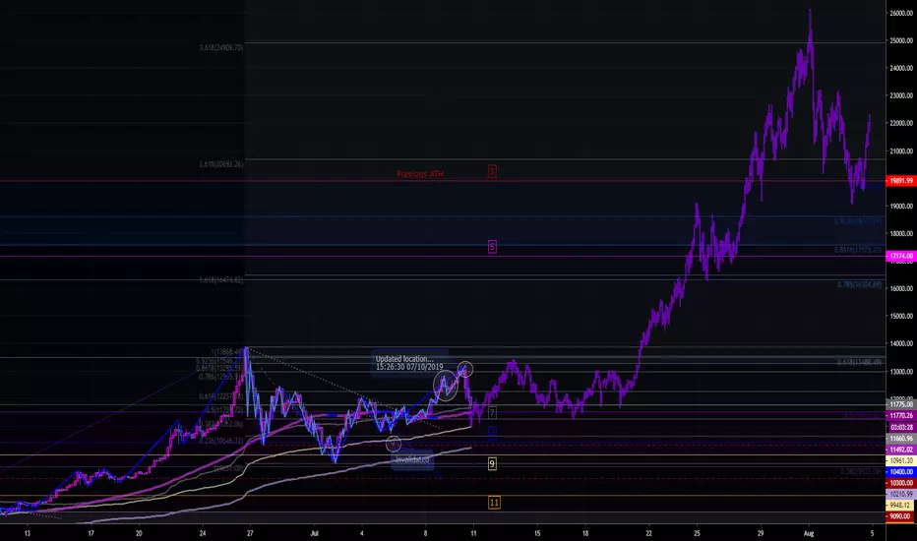Click the 3.618(24909.70) Fibonacci label

click(221, 47)
